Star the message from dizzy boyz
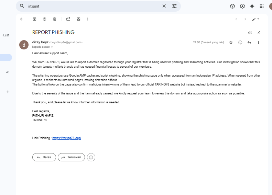 [231, 43]
